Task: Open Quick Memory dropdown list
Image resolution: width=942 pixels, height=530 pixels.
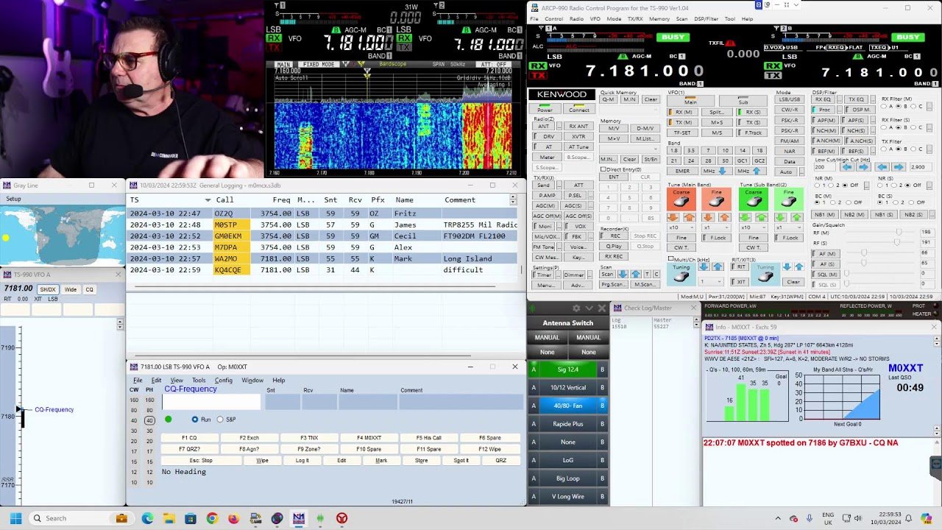Action: (x=630, y=110)
